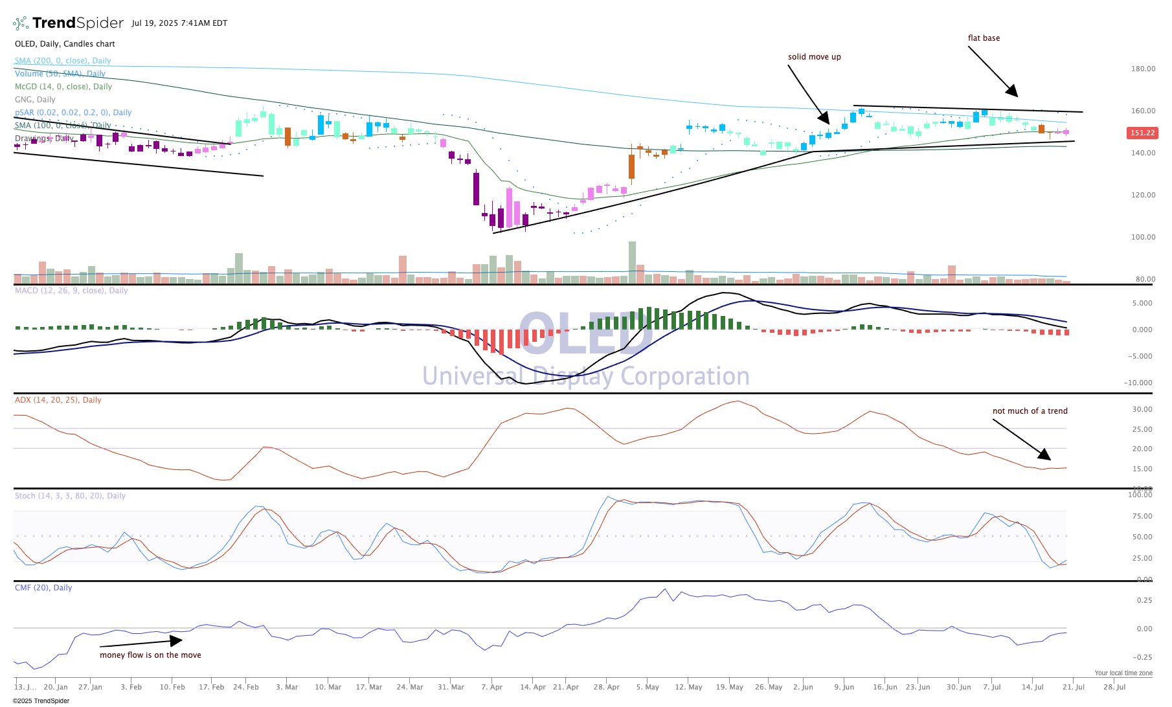This screenshot has width=1172, height=707.
Task: Click the red 151.22 current price tag
Action: click(1142, 133)
